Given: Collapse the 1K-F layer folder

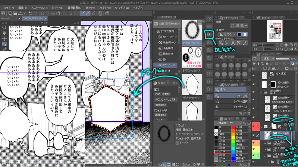Looking at the screenshot, I should [x=261, y=93].
